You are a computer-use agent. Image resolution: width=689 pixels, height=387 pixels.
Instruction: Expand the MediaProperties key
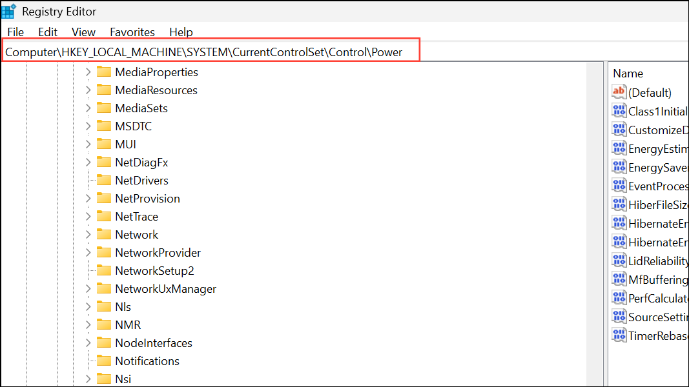88,72
